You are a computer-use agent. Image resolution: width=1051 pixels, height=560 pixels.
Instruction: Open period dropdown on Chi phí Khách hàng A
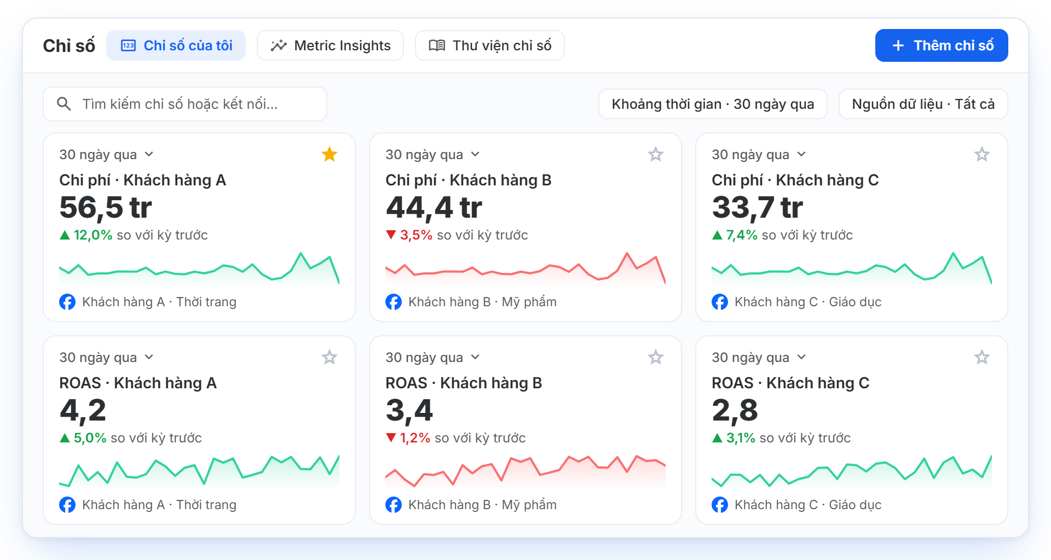point(107,155)
